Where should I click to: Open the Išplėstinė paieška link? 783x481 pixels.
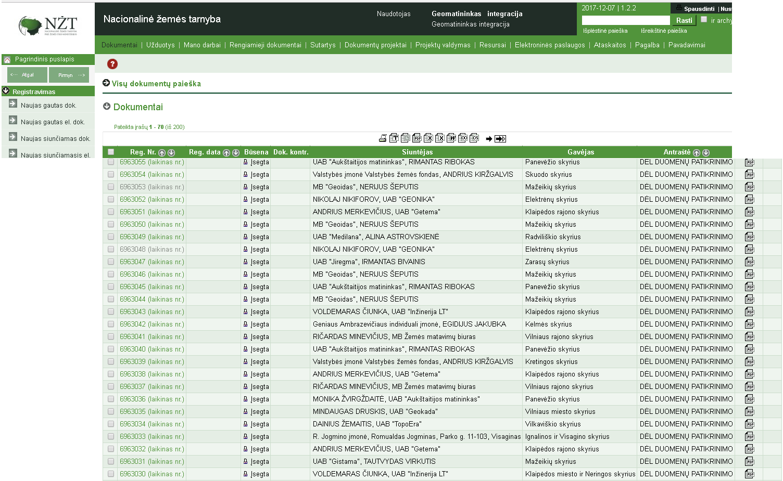[x=605, y=31]
